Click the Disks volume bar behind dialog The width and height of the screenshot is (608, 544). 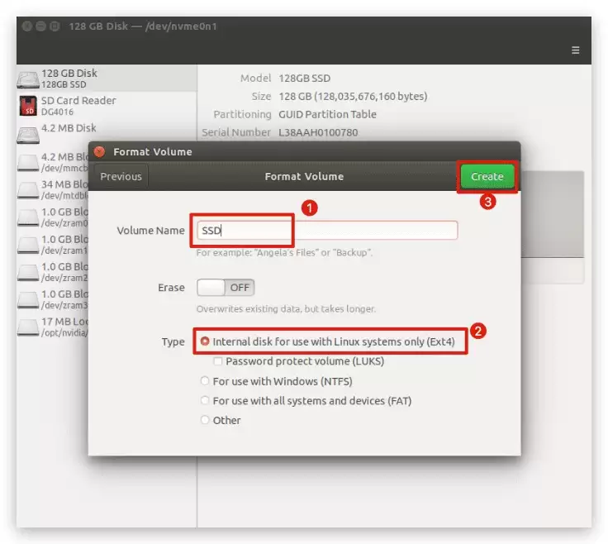tap(553, 214)
